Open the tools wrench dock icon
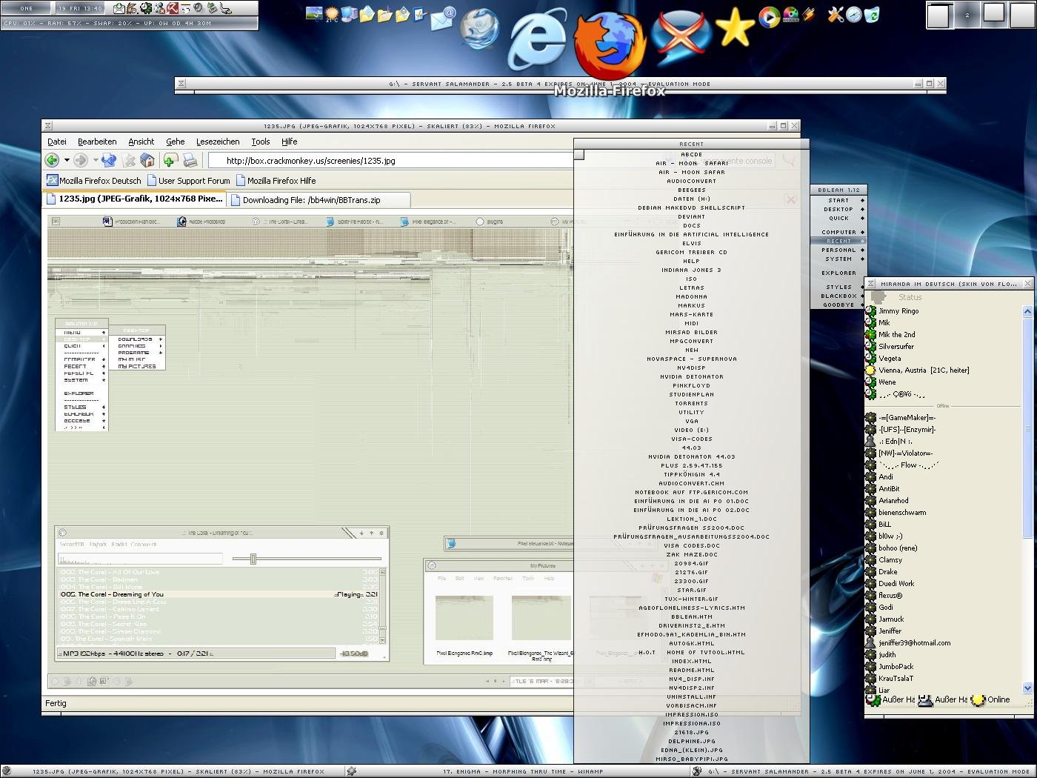1037x778 pixels. [836, 15]
